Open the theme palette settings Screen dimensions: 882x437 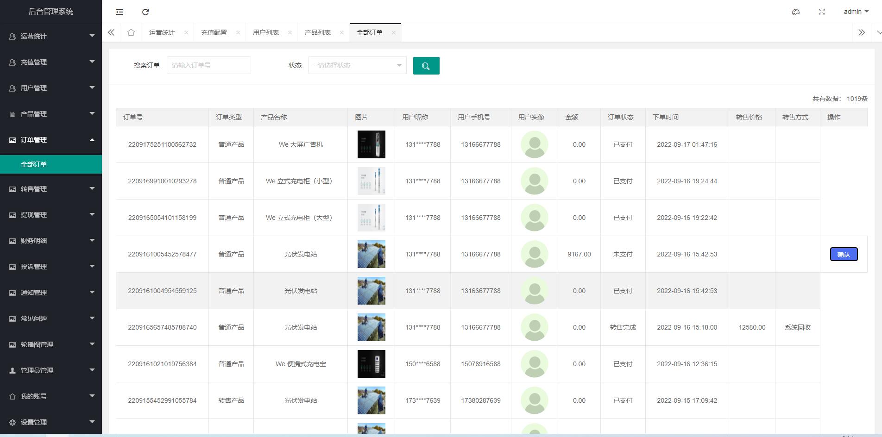(796, 12)
